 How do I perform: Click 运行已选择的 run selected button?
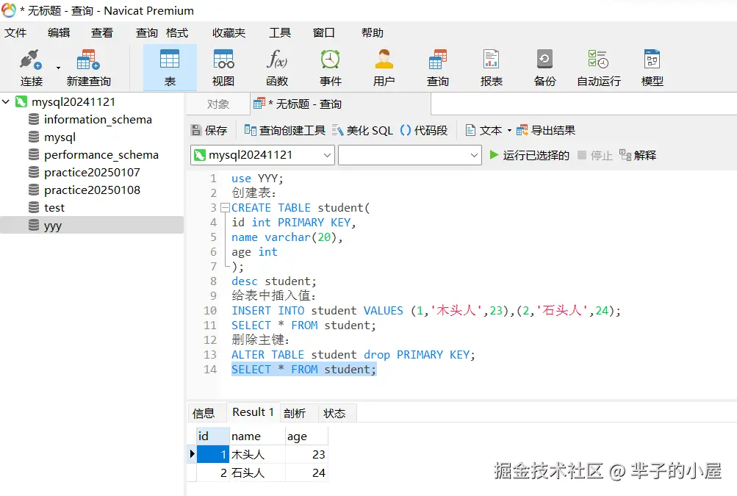tap(529, 155)
